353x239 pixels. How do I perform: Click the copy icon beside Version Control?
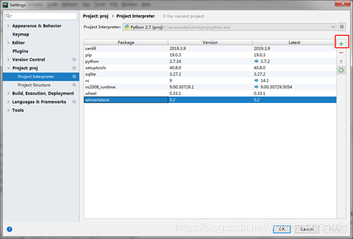(74, 60)
